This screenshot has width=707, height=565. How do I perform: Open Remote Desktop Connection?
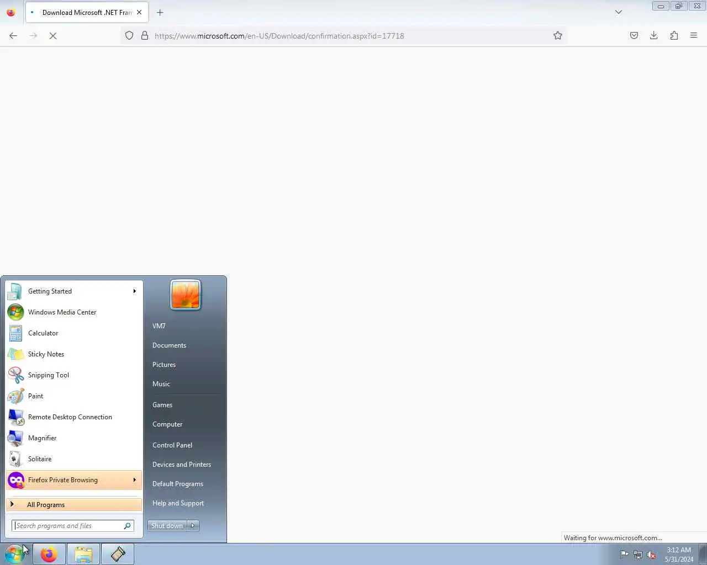(74, 417)
